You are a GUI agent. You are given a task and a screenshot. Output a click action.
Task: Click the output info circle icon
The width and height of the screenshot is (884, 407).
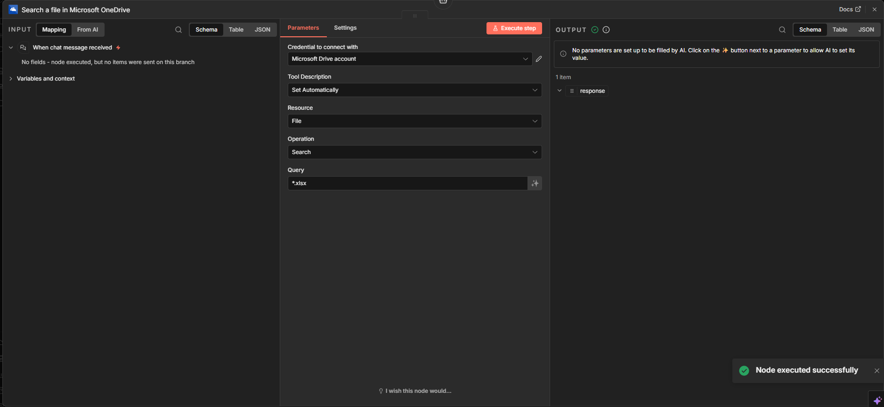[606, 30]
